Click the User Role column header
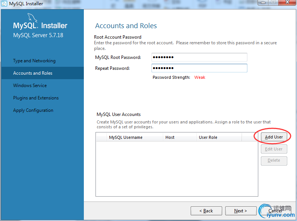Image resolution: width=297 pixels, height=221 pixels. click(219, 137)
